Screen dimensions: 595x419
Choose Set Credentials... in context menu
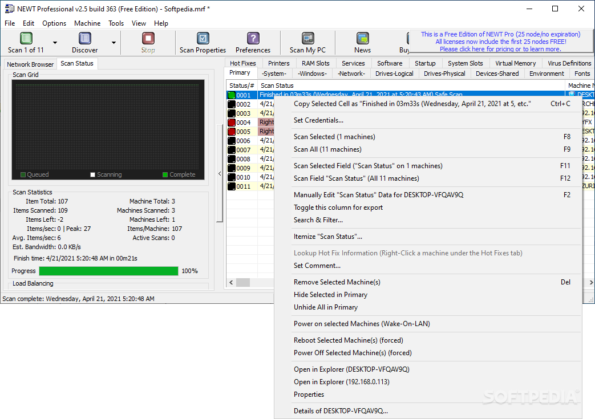click(428, 120)
